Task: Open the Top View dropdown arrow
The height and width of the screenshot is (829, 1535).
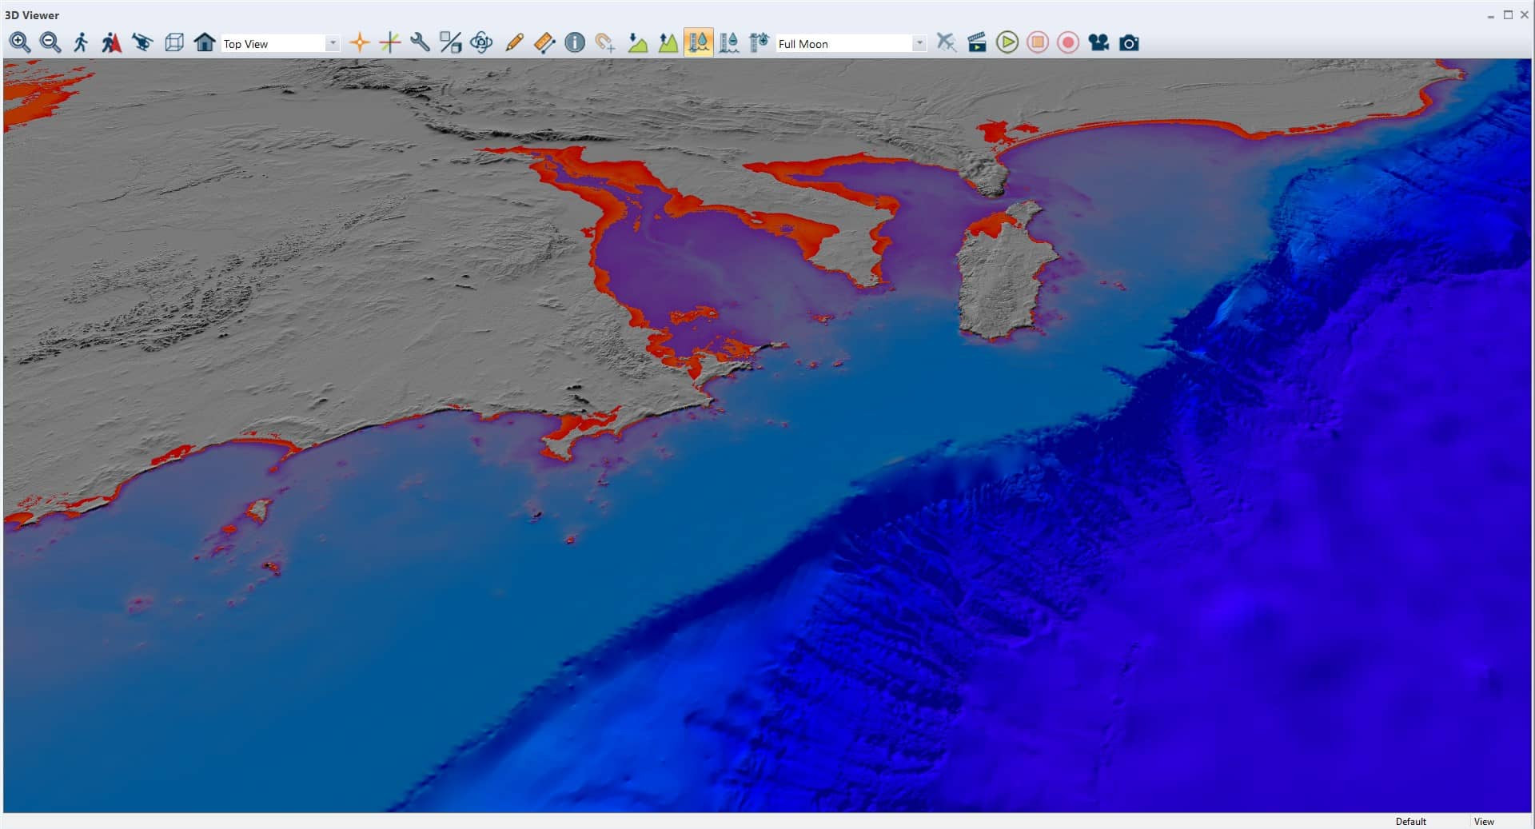Action: [333, 43]
